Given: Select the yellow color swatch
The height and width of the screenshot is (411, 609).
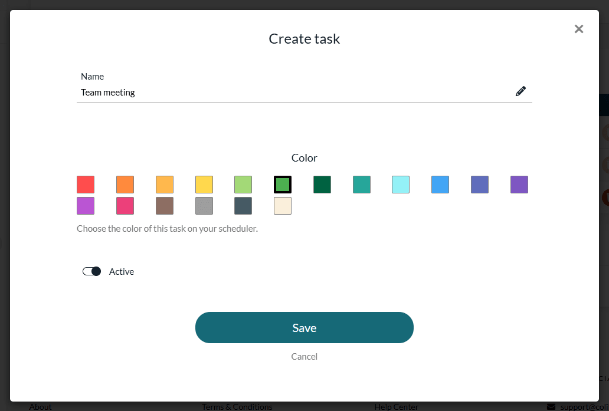Looking at the screenshot, I should (x=204, y=185).
